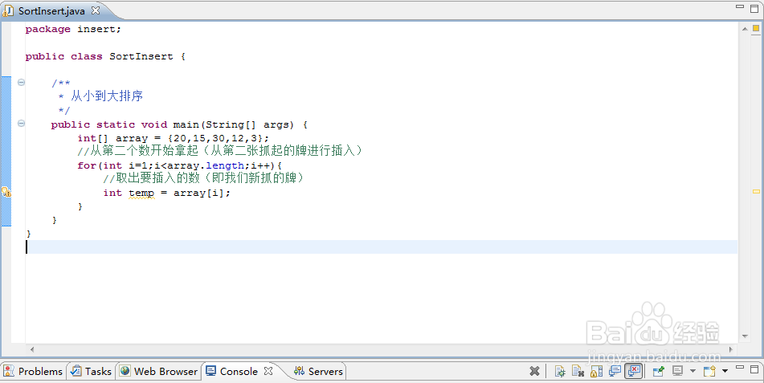This screenshot has height=383, width=764.
Task: Minimize the editor area
Action: pos(740,6)
